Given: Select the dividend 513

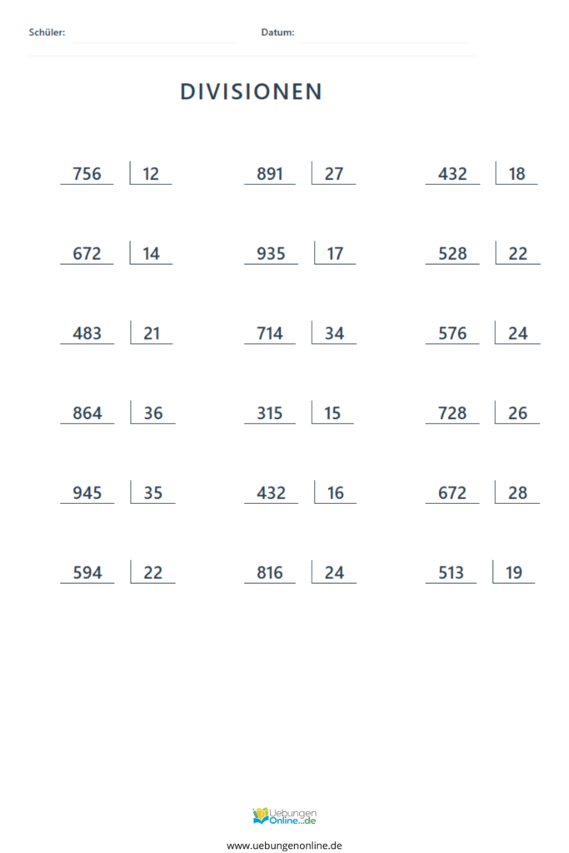Looking at the screenshot, I should point(451,573).
